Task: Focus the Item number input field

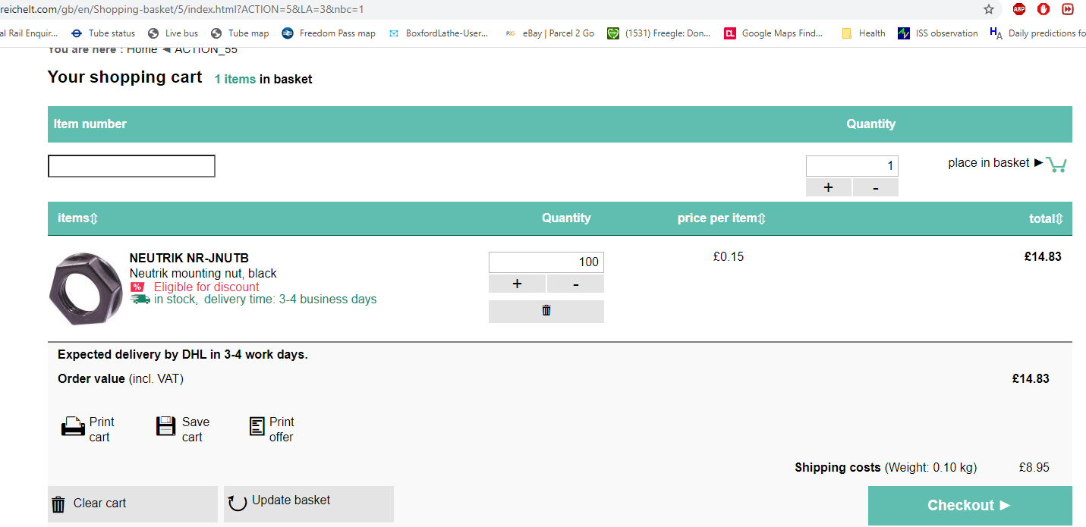Action: 131,166
